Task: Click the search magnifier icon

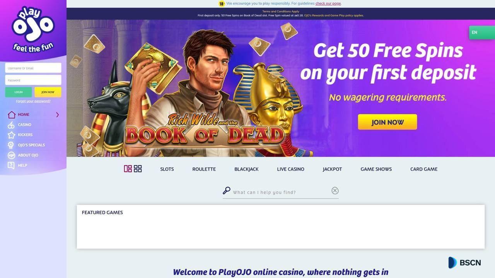Action: click(227, 191)
